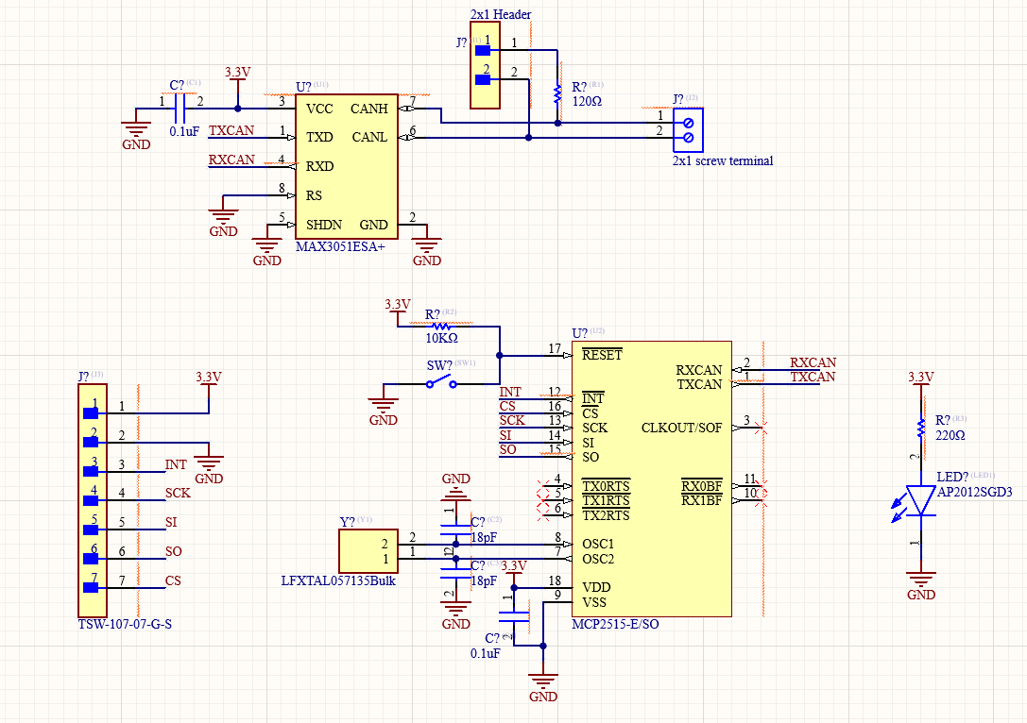Select the GND symbol under MAX3051 SHDN pin
1027x723 pixels.
(267, 252)
